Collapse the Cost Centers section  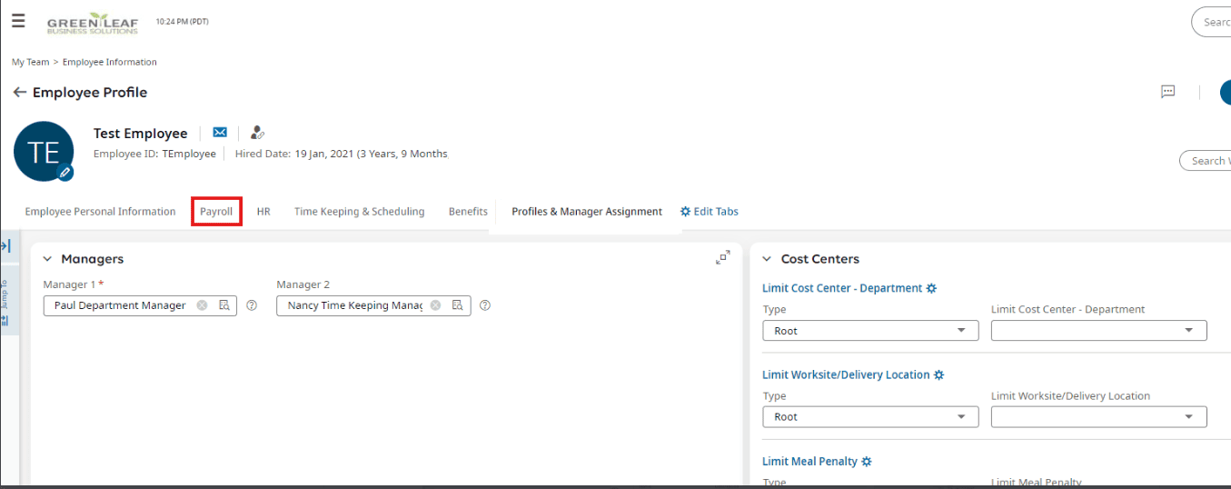(x=768, y=259)
